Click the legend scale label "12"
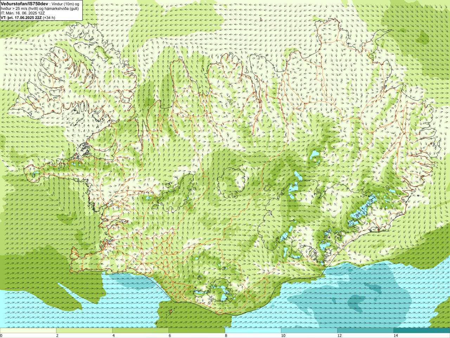Viewport: 450px width, 338px height. pos(339,336)
